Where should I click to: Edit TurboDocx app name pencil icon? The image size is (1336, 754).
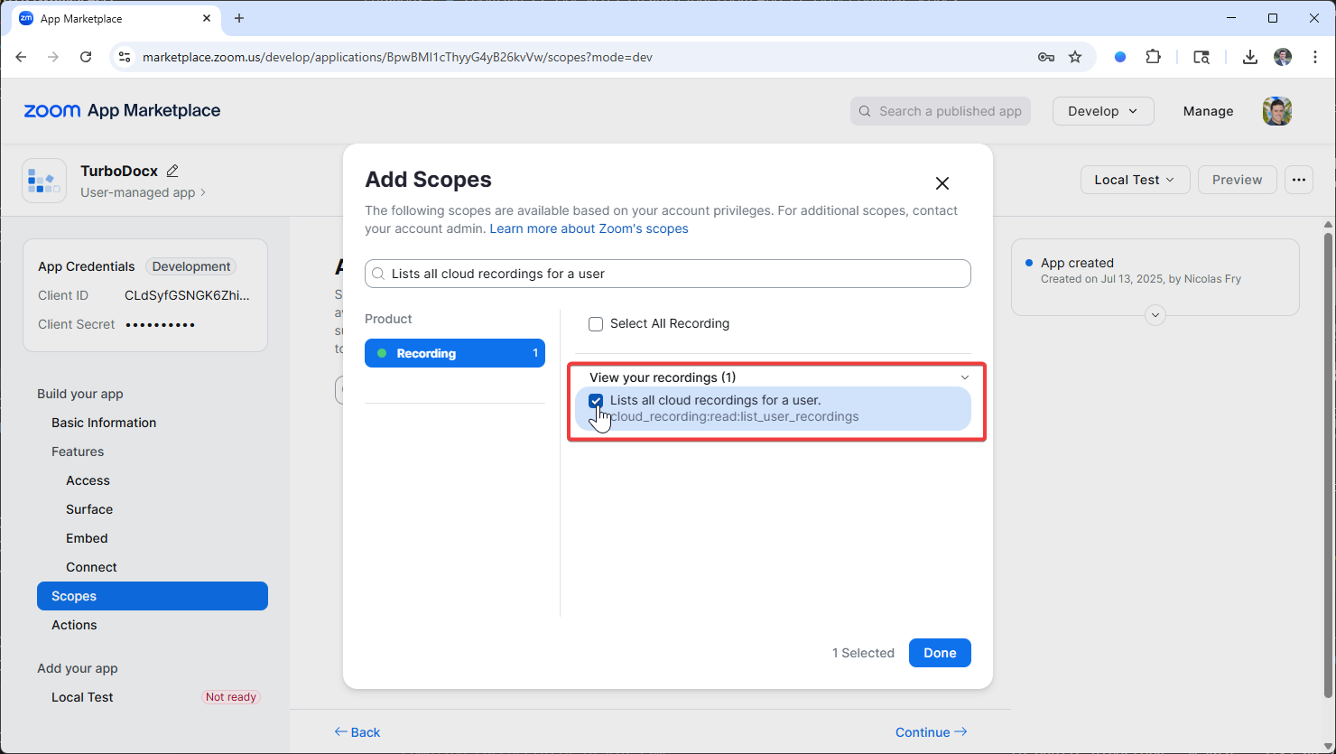(172, 171)
